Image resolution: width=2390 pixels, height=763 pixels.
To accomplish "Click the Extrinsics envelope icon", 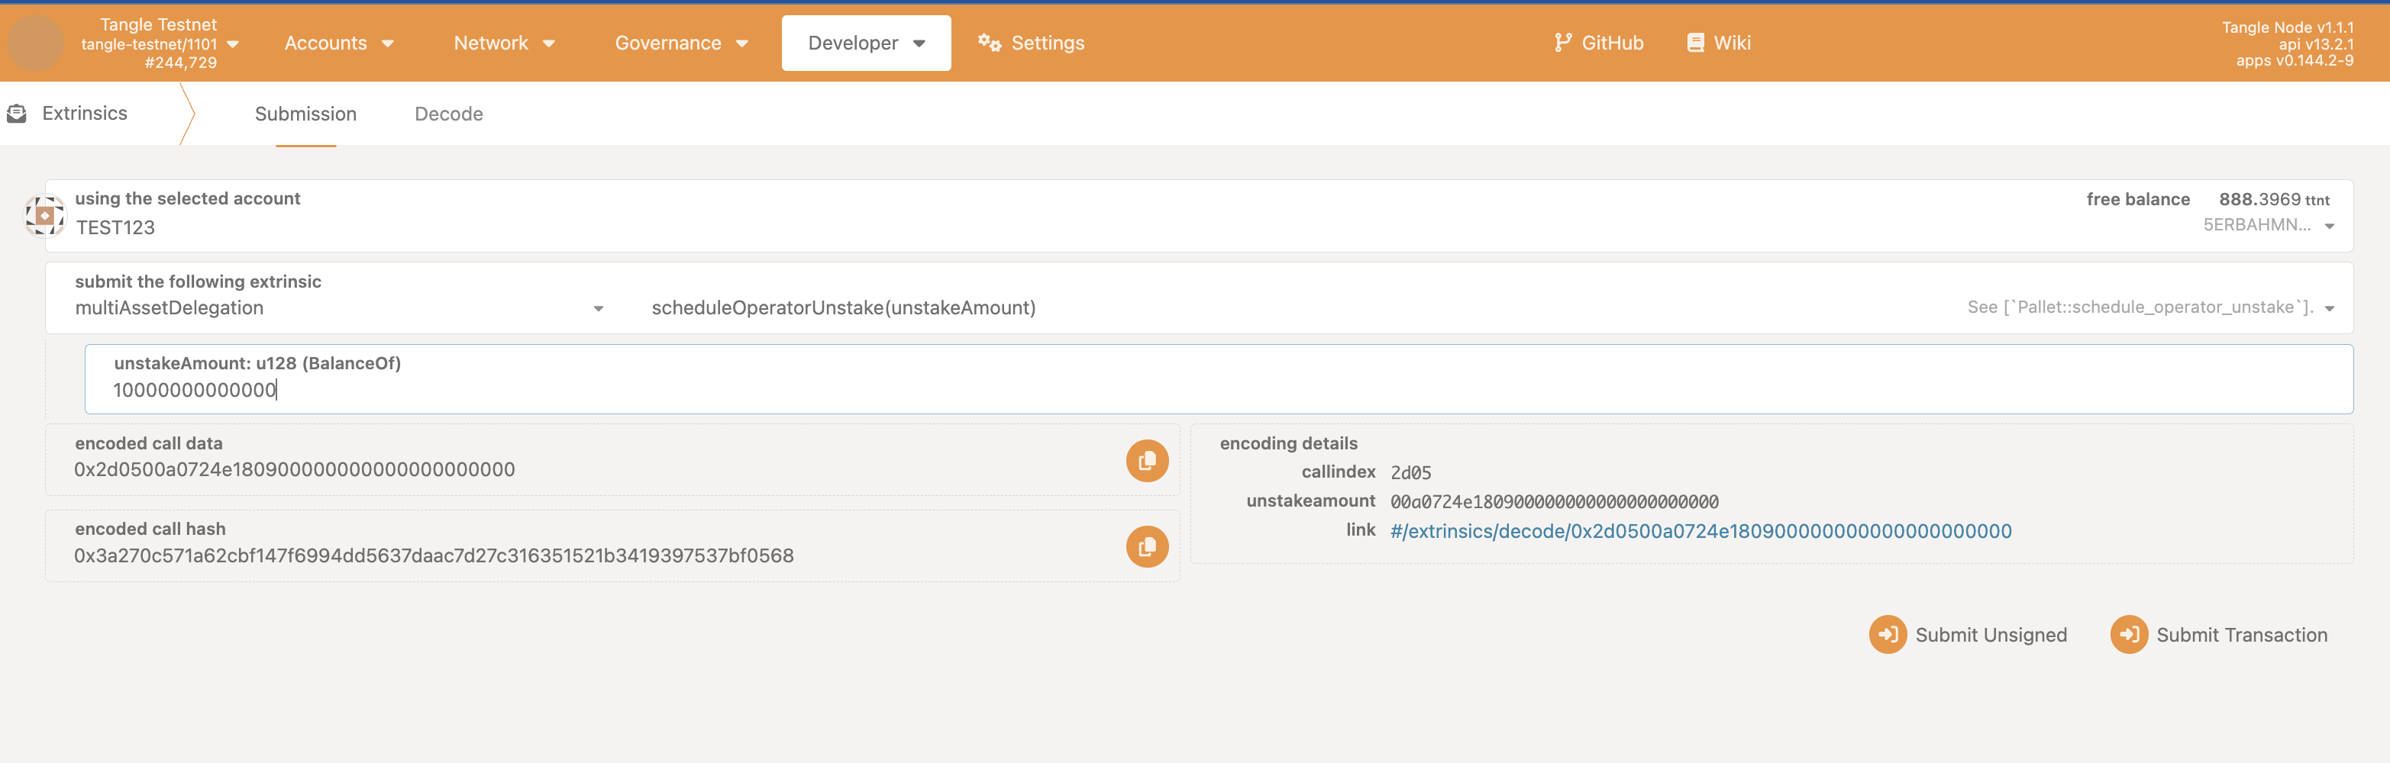I will point(17,113).
